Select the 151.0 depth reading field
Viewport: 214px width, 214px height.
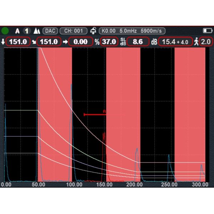pos(18,42)
